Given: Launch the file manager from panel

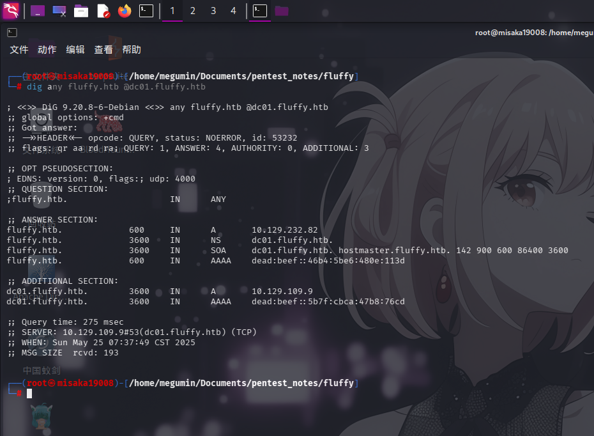Looking at the screenshot, I should 80,11.
